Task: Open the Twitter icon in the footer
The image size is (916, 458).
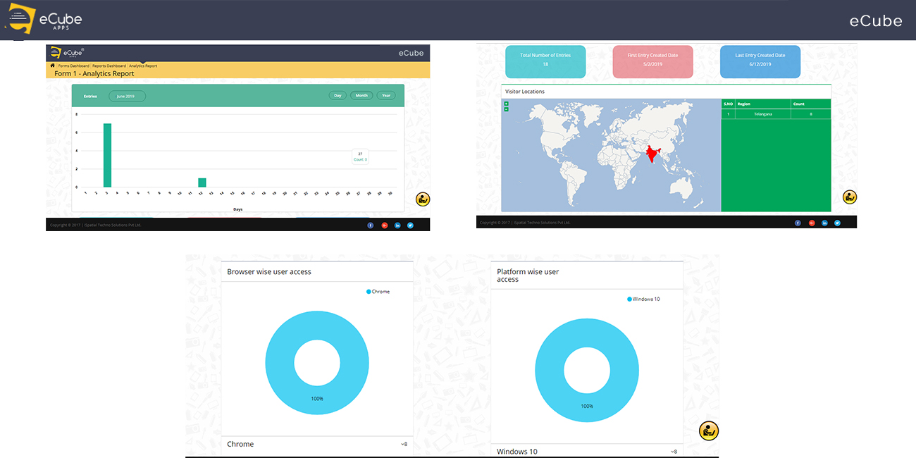Action: click(x=410, y=225)
